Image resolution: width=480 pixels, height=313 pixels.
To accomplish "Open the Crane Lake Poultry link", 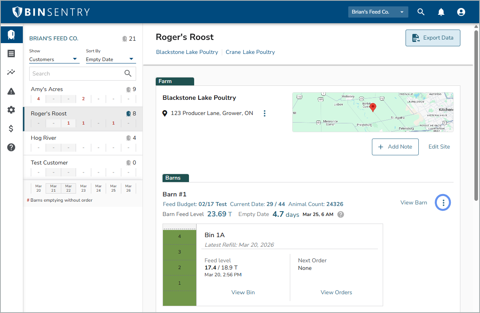I will [x=250, y=52].
